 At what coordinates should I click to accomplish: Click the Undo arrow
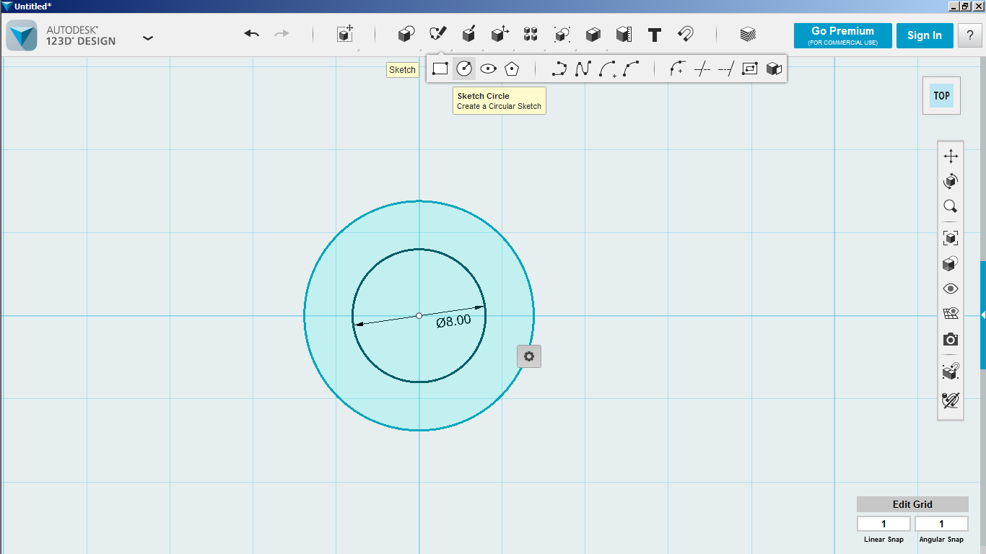(252, 33)
